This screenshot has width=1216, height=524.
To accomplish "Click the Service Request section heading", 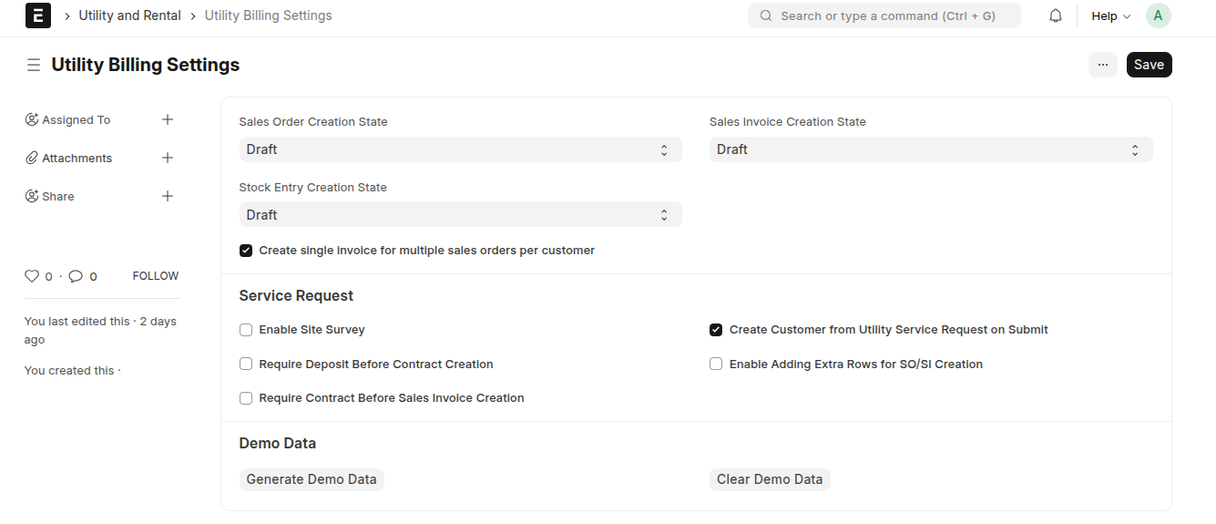I will 296,296.
